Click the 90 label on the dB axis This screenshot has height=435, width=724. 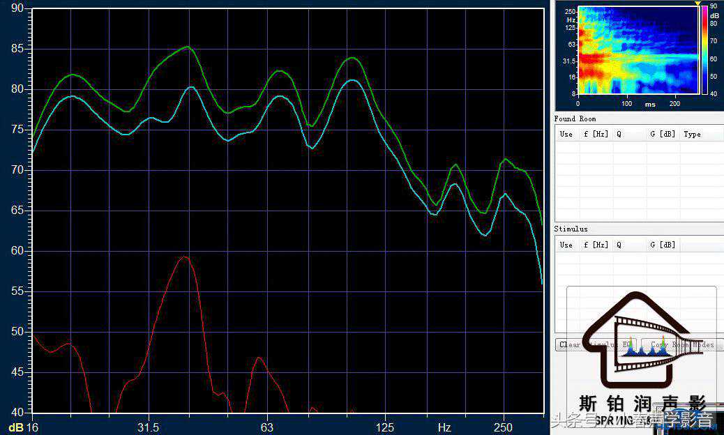tap(17, 8)
